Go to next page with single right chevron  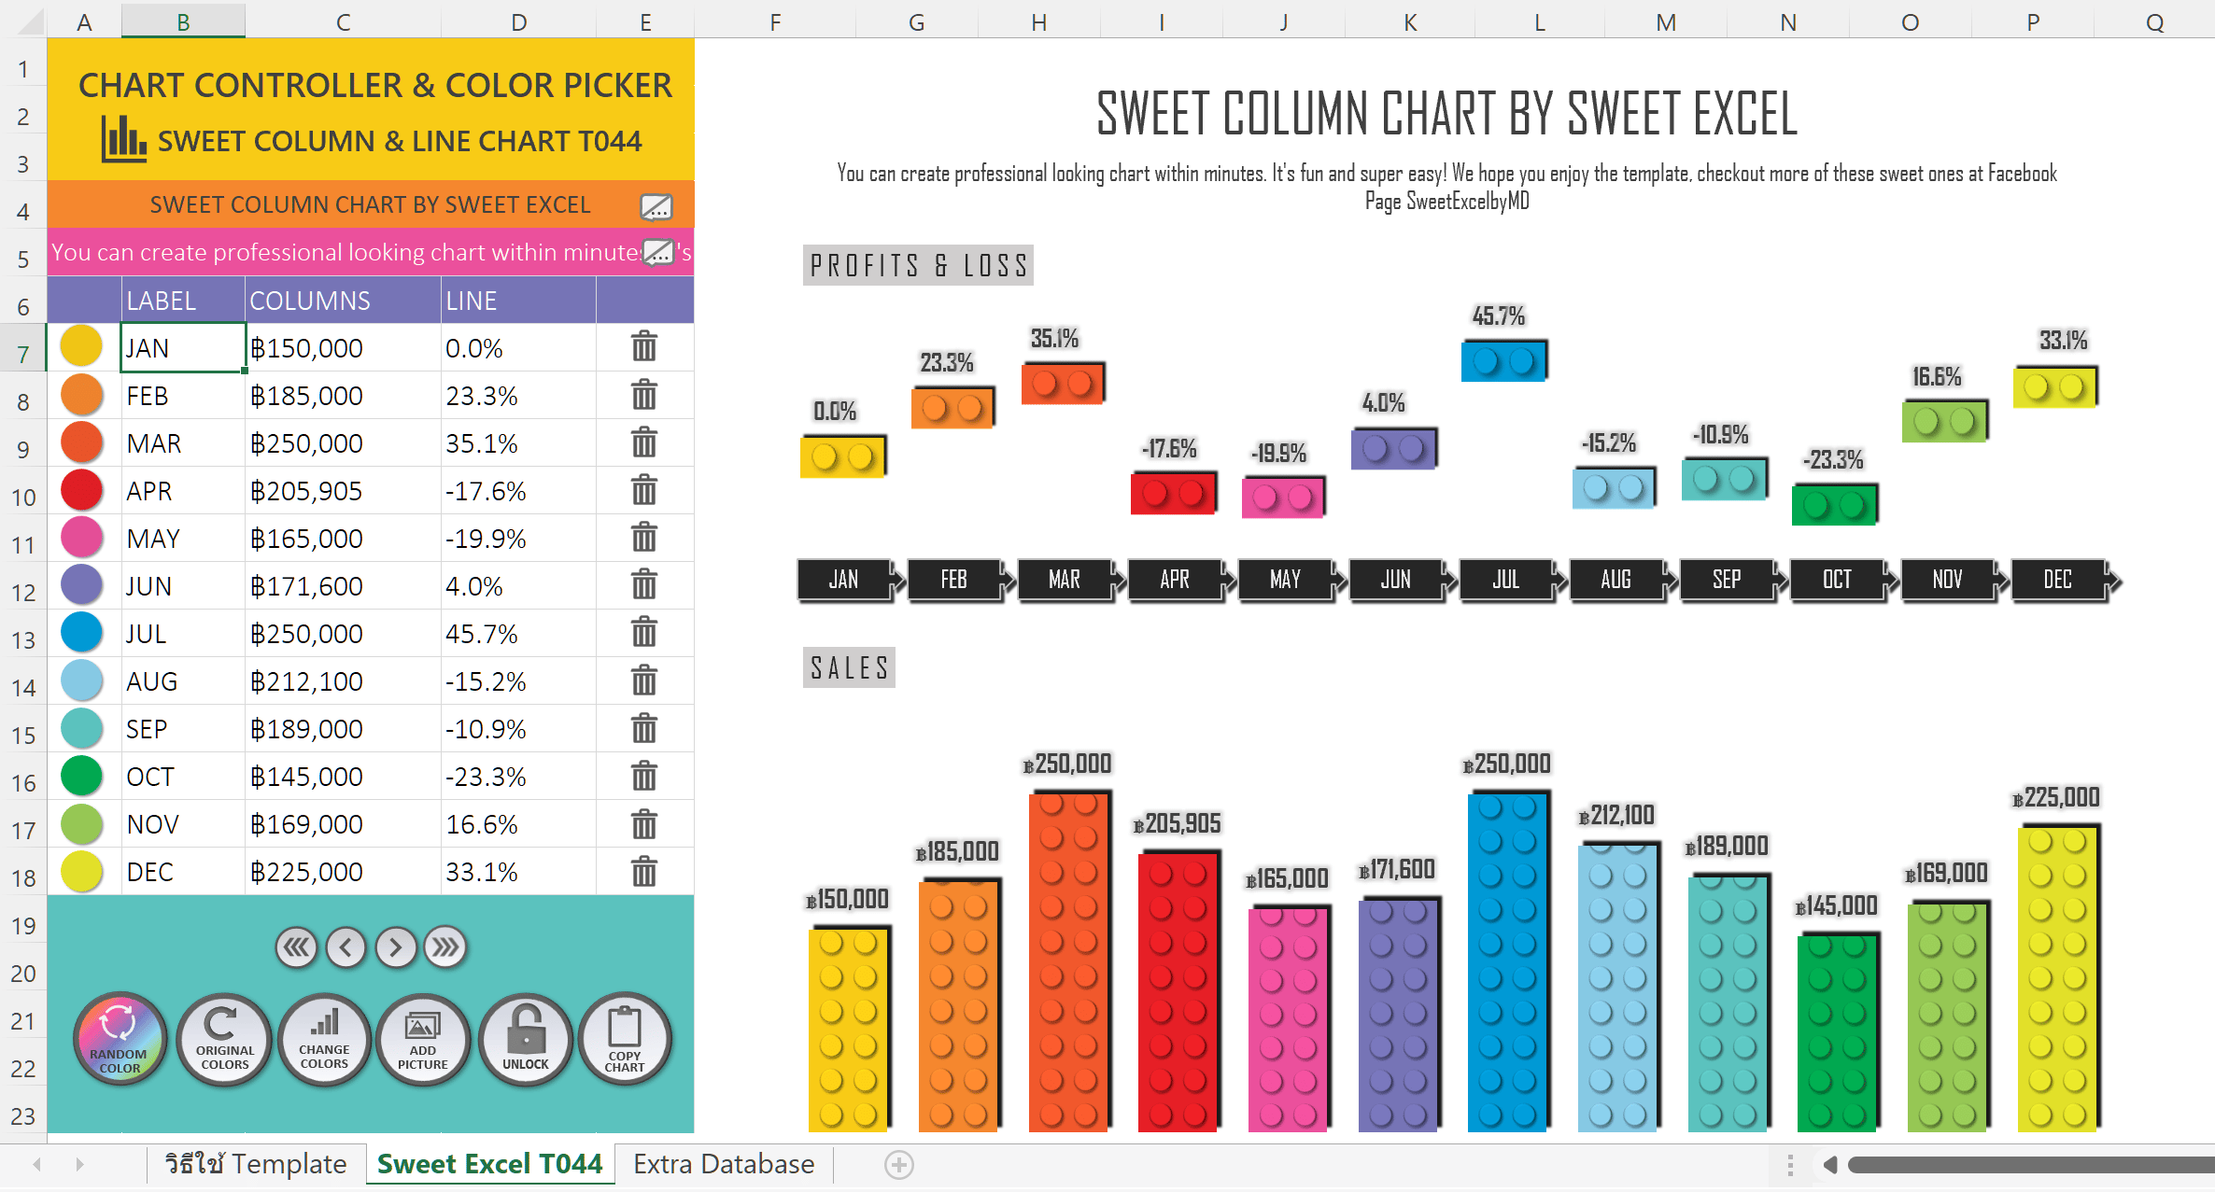click(396, 947)
